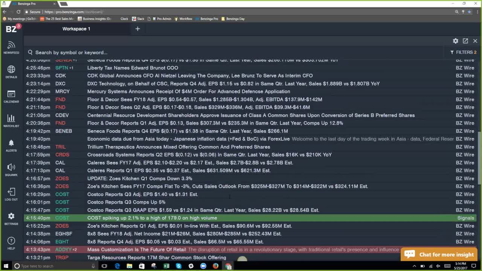Click the CDEV ticker symbol
The image size is (482, 271).
click(x=62, y=115)
